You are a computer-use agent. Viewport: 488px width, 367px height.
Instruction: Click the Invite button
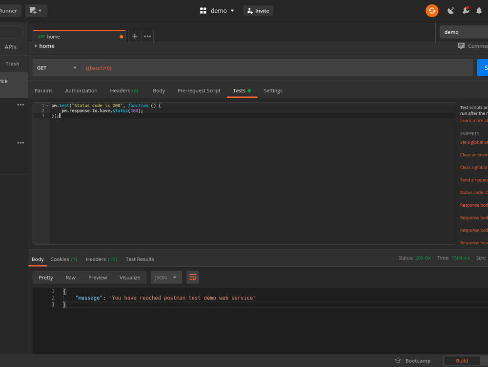point(258,11)
